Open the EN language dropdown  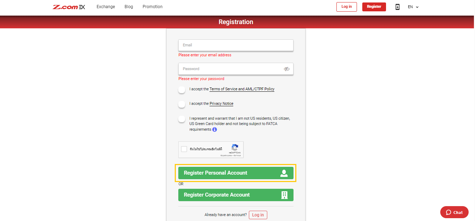pos(413,7)
